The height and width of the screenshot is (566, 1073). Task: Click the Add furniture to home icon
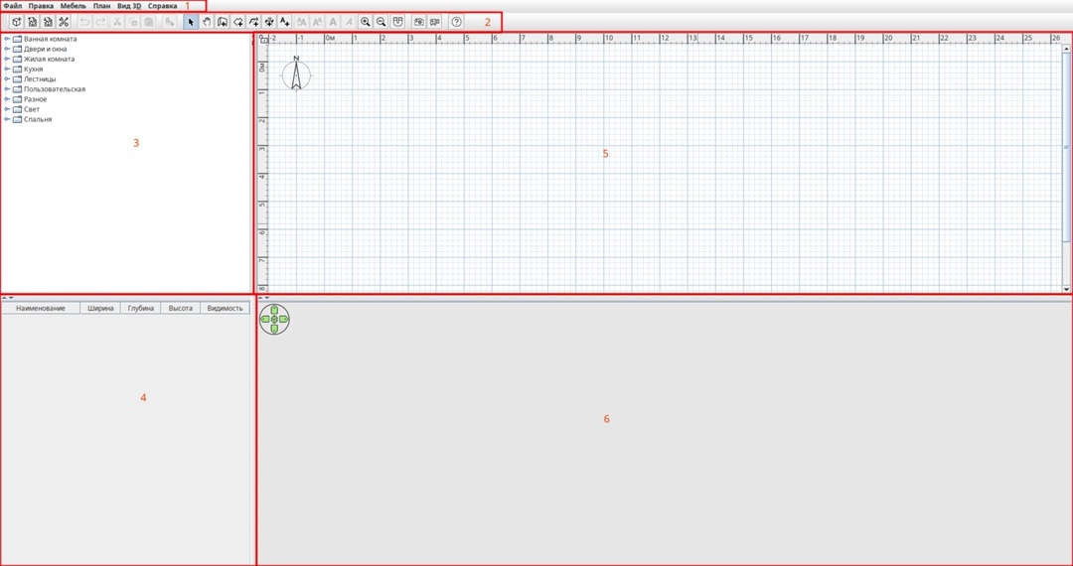(170, 22)
